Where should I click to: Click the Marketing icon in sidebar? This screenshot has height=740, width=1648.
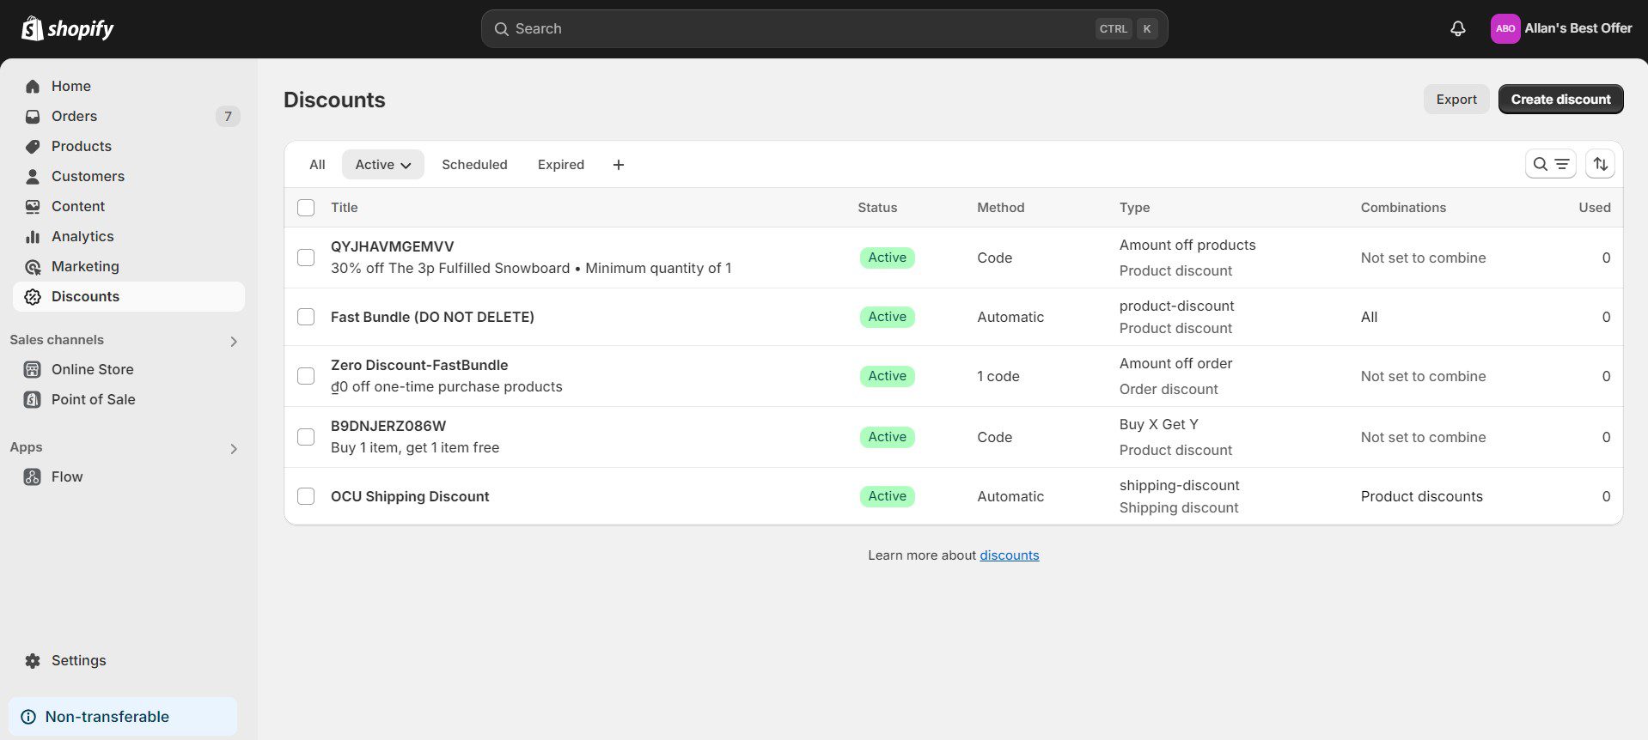(x=33, y=267)
